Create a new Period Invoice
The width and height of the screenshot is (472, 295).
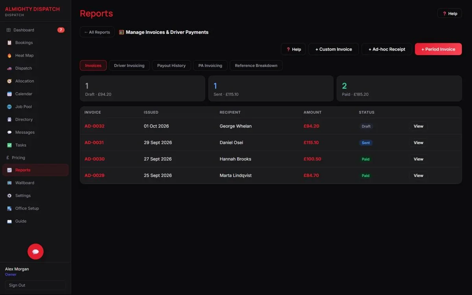point(438,49)
